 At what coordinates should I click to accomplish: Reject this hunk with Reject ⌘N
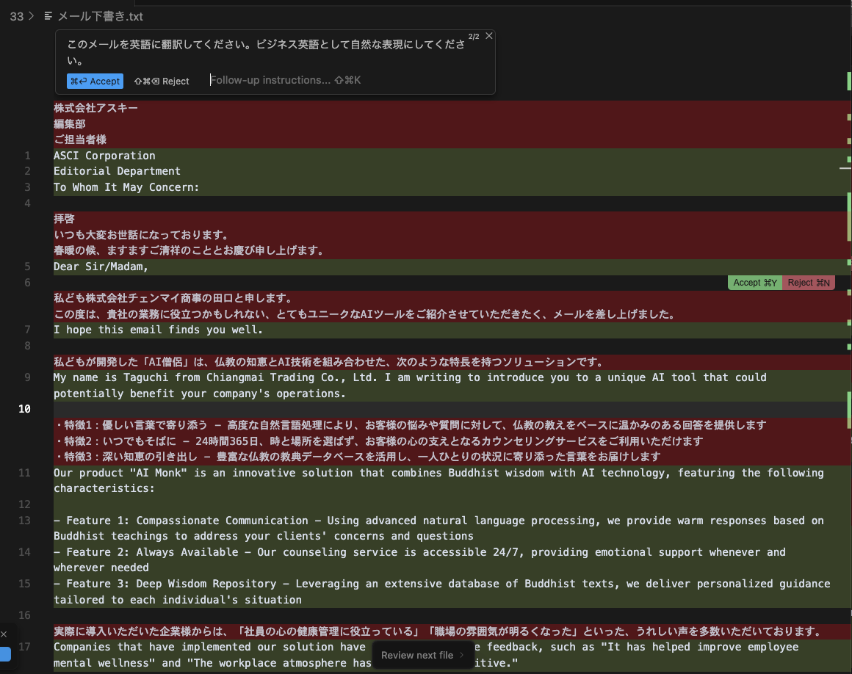(x=809, y=283)
